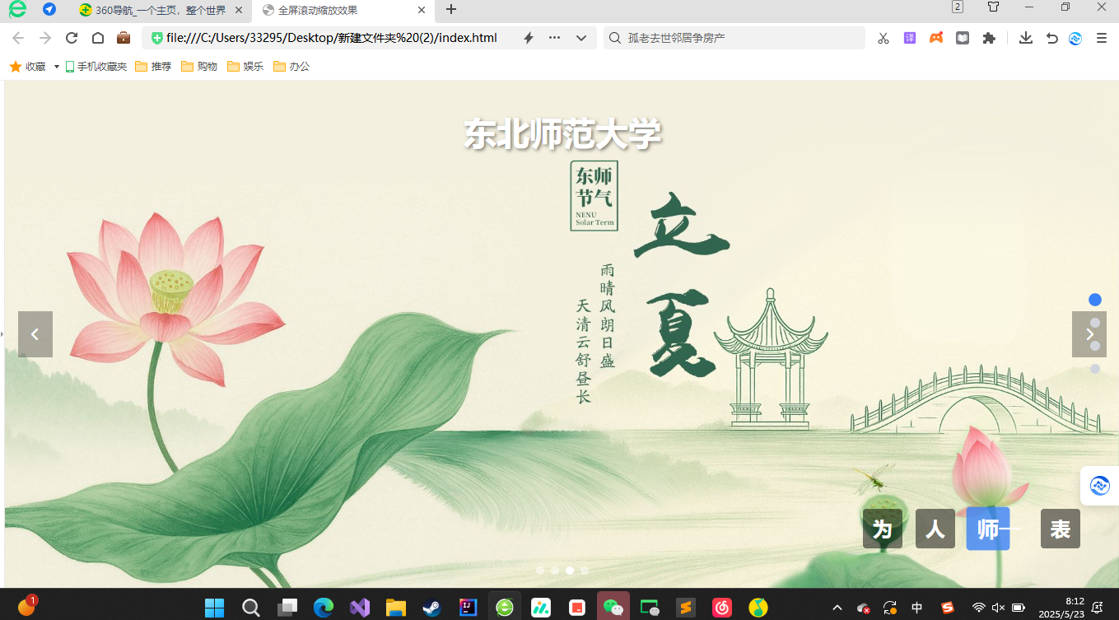Open the scissors screenshot tool
The height and width of the screenshot is (620, 1119).
click(x=884, y=38)
